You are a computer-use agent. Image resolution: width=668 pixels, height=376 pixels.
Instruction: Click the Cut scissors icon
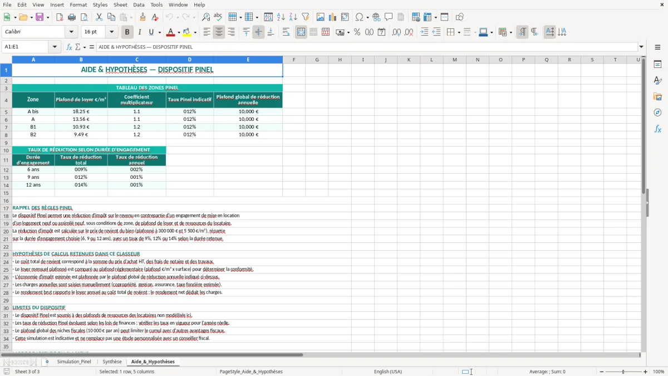click(x=99, y=17)
